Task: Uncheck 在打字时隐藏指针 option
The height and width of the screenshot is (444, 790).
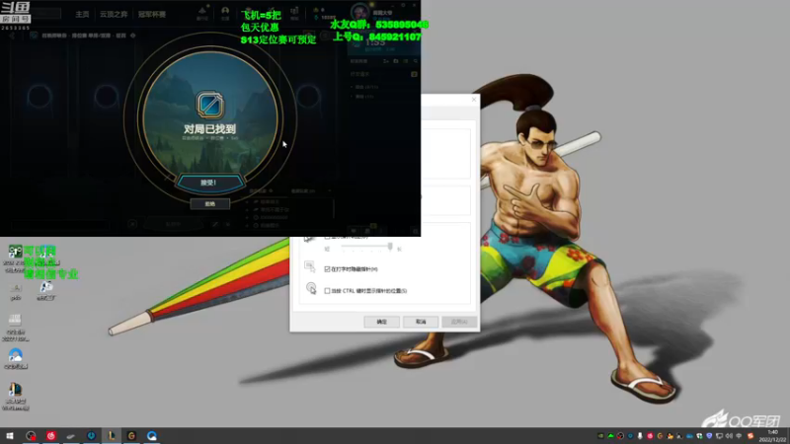Action: [328, 269]
